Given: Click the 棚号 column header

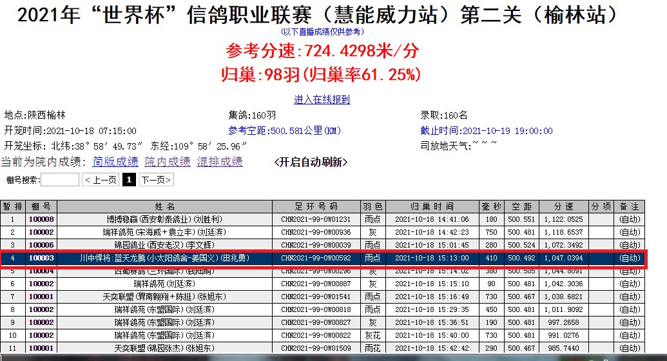Looking at the screenshot, I should click(x=41, y=206).
